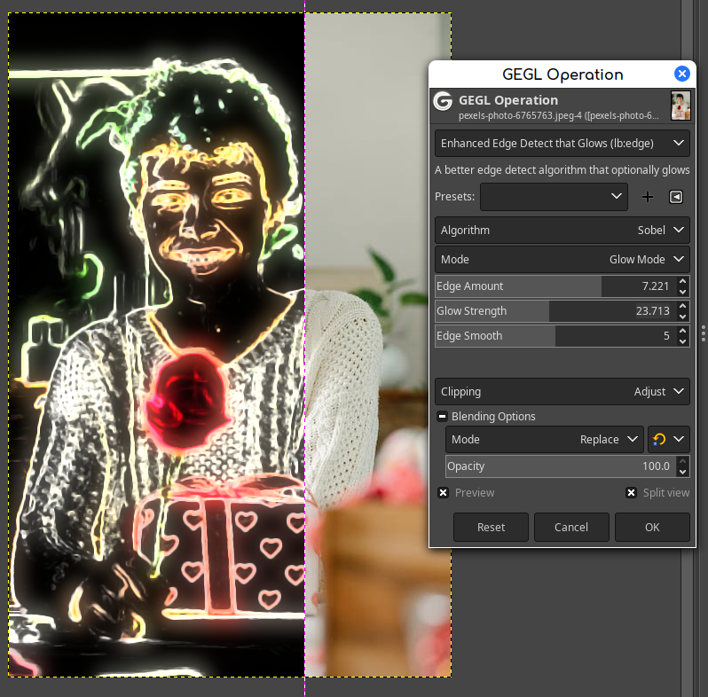This screenshot has height=697, width=708.
Task: Increase Edge Smooth with up arrow
Action: point(683,331)
